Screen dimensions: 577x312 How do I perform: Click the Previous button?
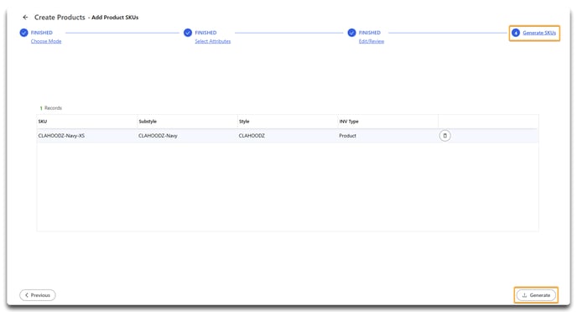click(38, 295)
